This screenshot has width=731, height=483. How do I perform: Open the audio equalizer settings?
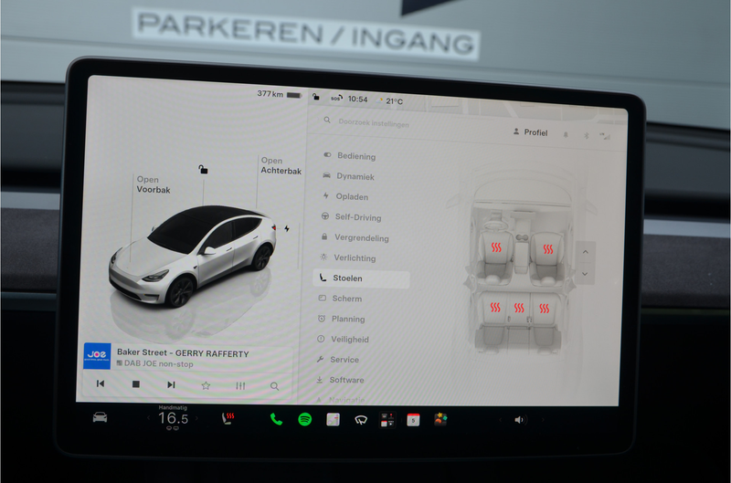click(240, 385)
